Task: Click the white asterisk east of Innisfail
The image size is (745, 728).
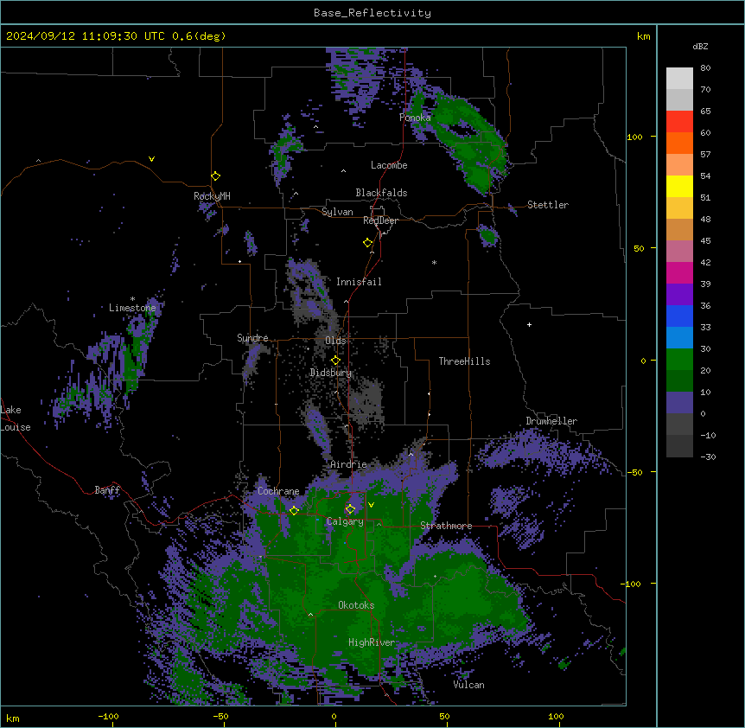Action: (x=434, y=262)
